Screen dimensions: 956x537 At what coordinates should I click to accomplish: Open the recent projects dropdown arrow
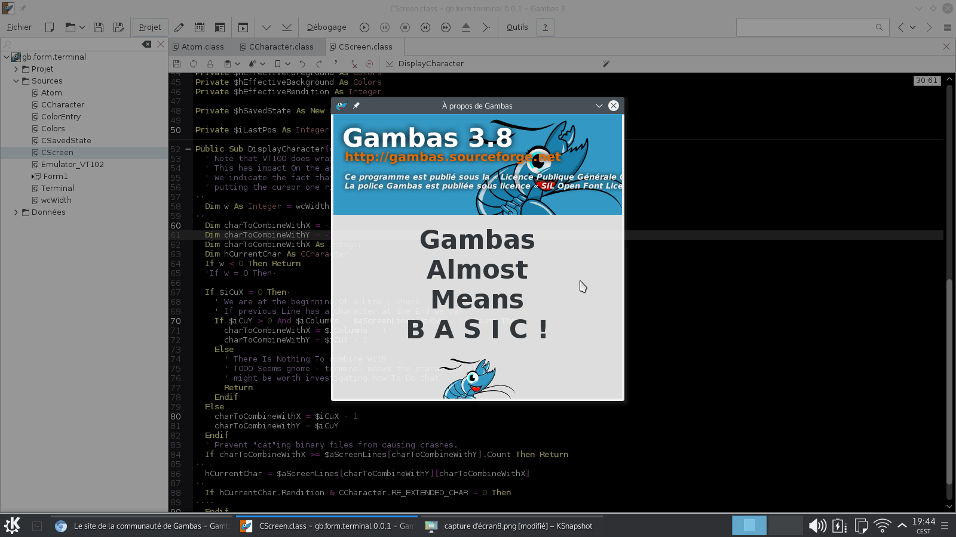[x=82, y=27]
